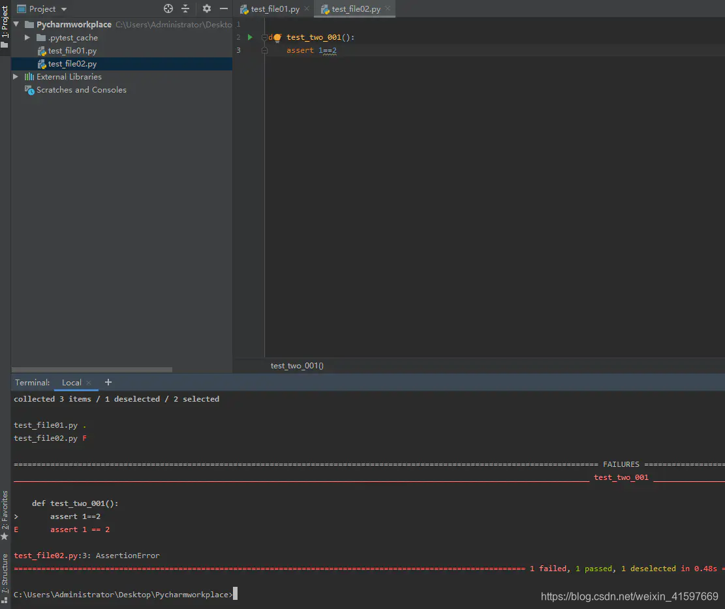
Task: Close the test_file02.py tab
Action: coord(388,8)
